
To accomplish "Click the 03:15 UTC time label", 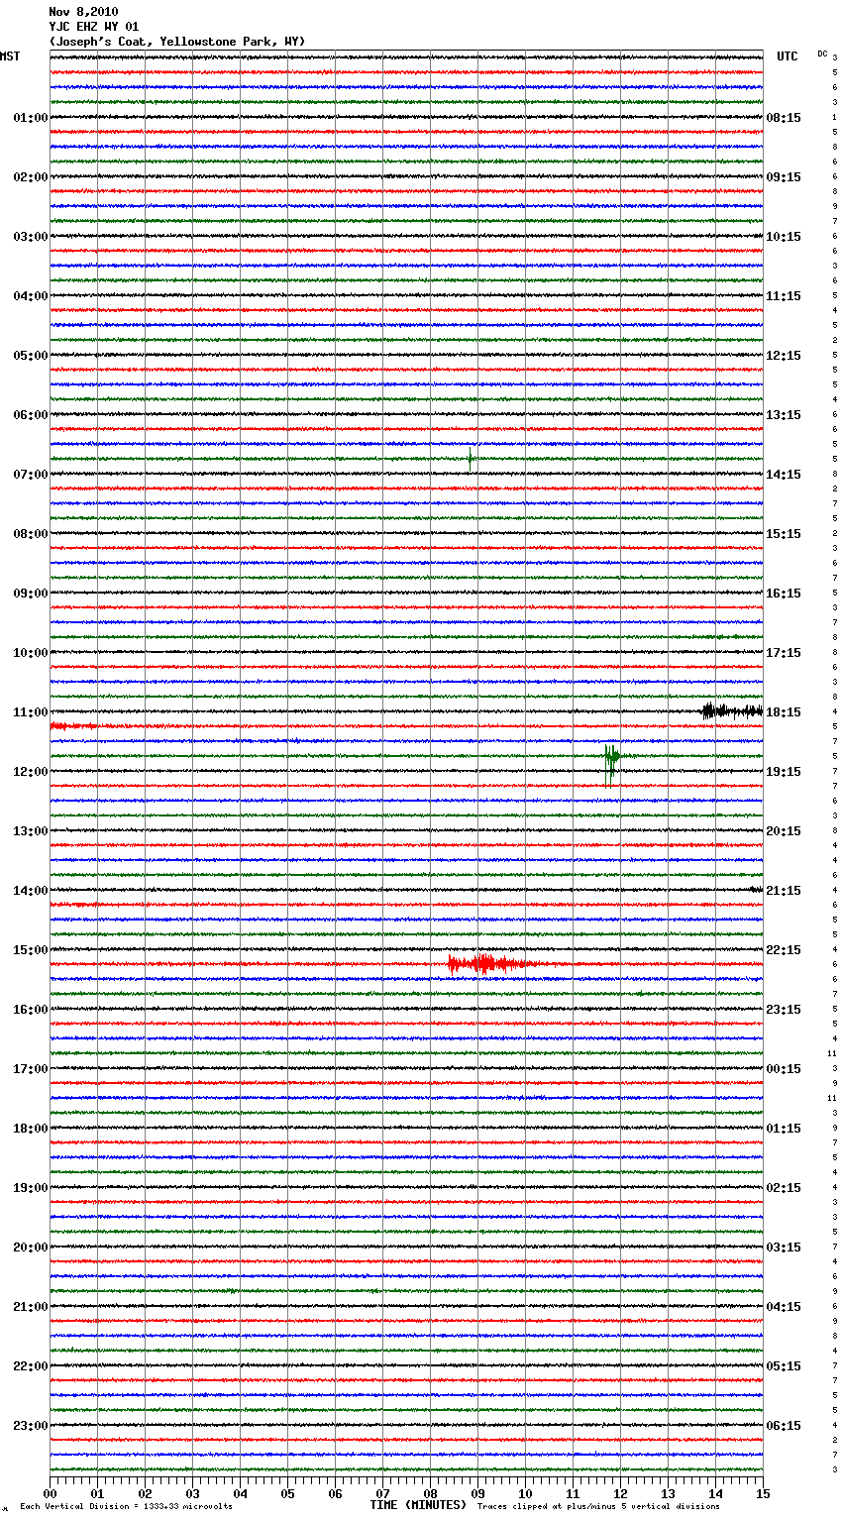I will coord(784,1248).
